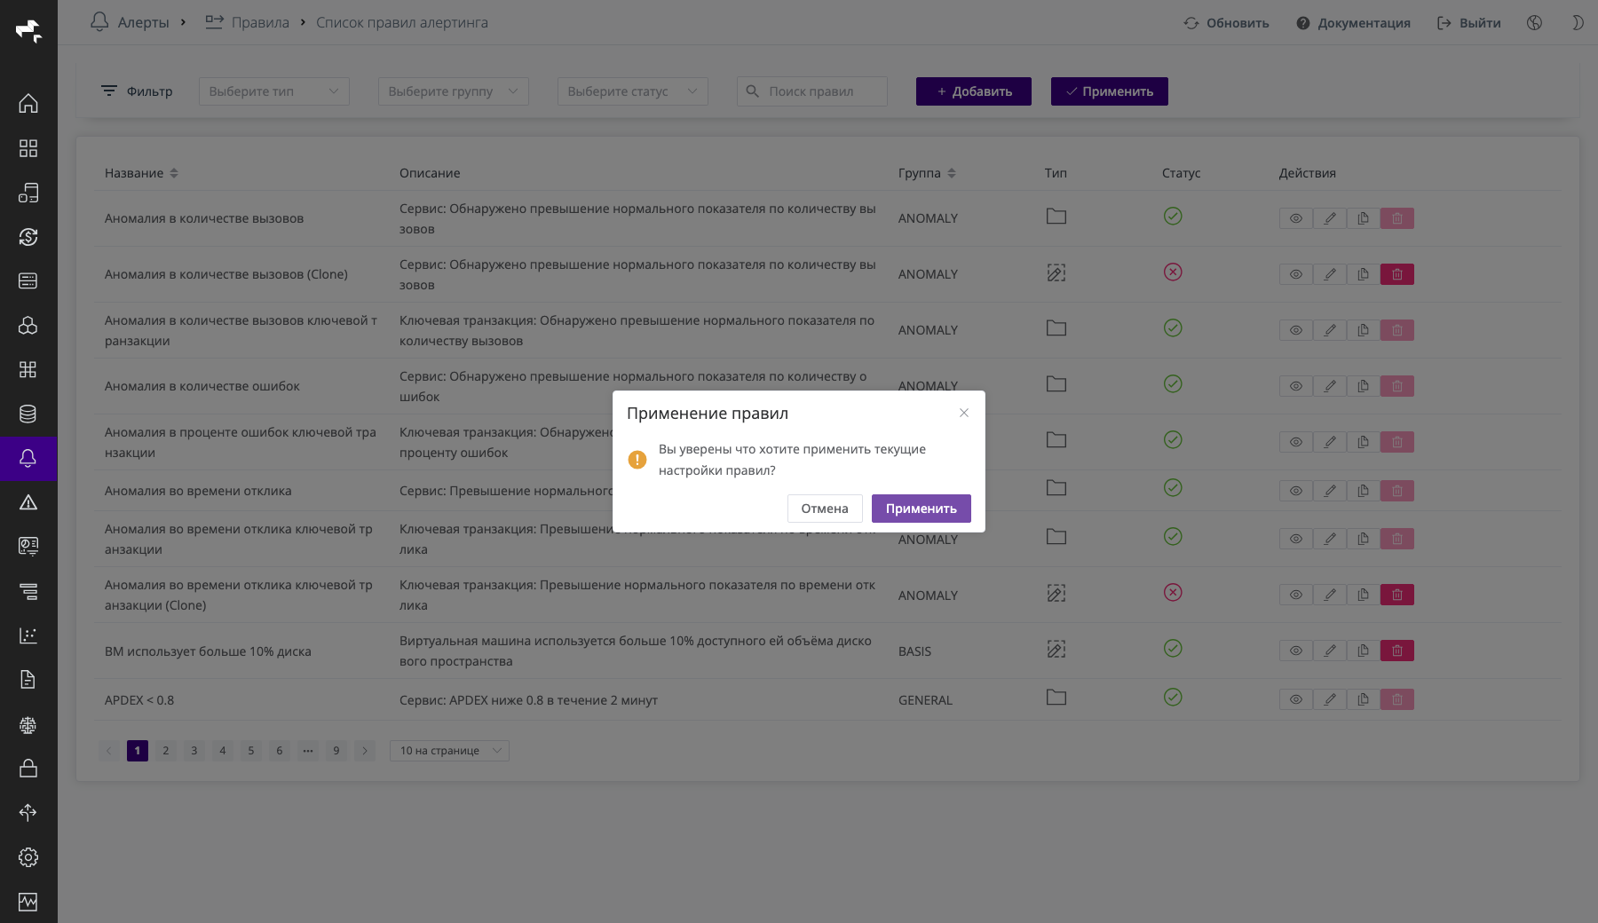Go to next page arrow in pagination
The width and height of the screenshot is (1598, 923).
pos(365,751)
